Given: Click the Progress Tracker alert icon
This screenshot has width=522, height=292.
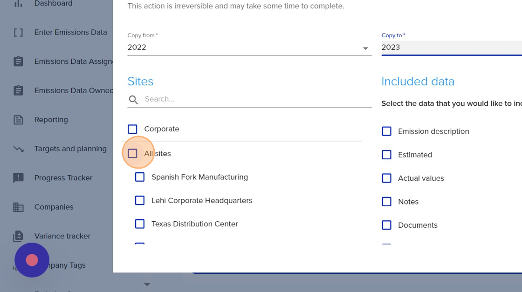Looking at the screenshot, I should (x=18, y=178).
